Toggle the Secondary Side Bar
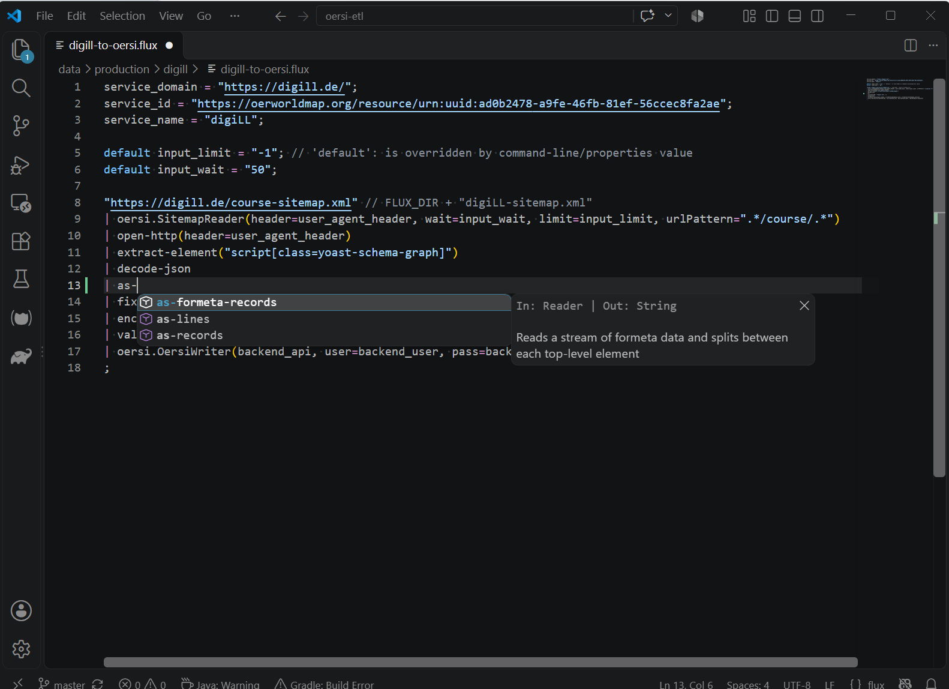949x689 pixels. click(x=818, y=16)
